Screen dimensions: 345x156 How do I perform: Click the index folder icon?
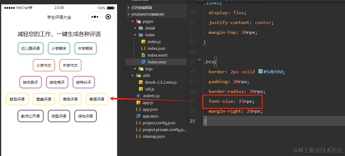click(x=141, y=35)
